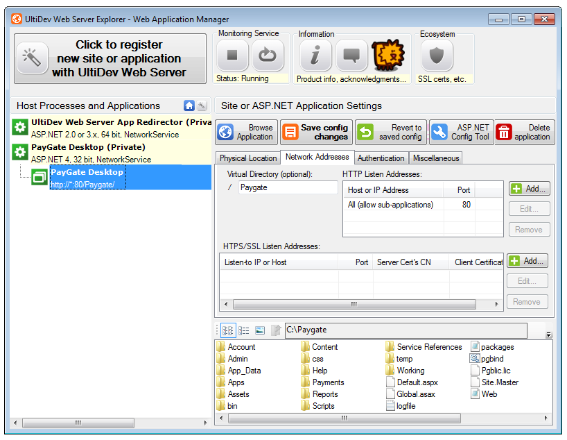Click the small wand icon in Host Processes header

click(x=202, y=105)
